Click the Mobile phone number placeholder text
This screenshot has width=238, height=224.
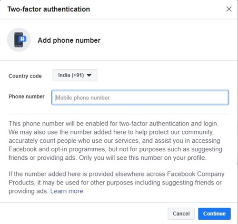(x=82, y=97)
